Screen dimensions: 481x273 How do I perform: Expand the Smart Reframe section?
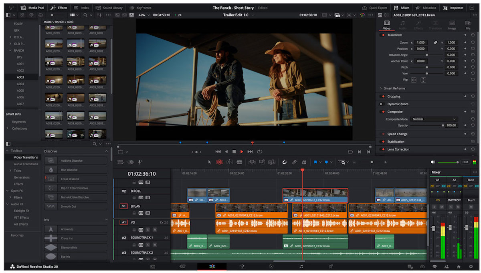[381, 88]
